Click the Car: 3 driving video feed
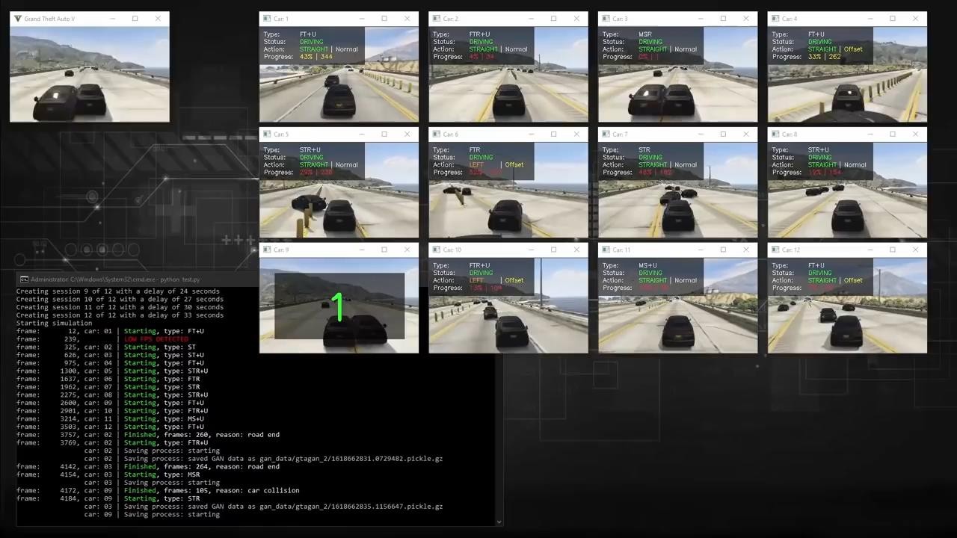 click(678, 74)
